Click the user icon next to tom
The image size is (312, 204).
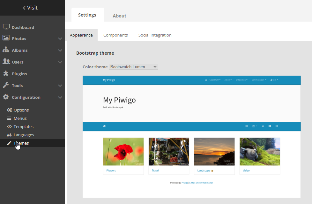point(271,80)
